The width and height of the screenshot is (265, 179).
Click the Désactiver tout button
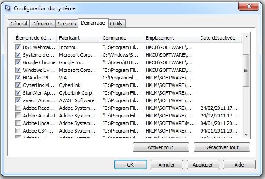pyautogui.click(x=222, y=147)
